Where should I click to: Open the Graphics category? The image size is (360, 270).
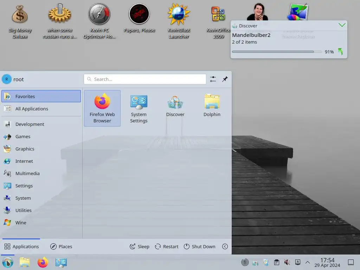(41, 149)
